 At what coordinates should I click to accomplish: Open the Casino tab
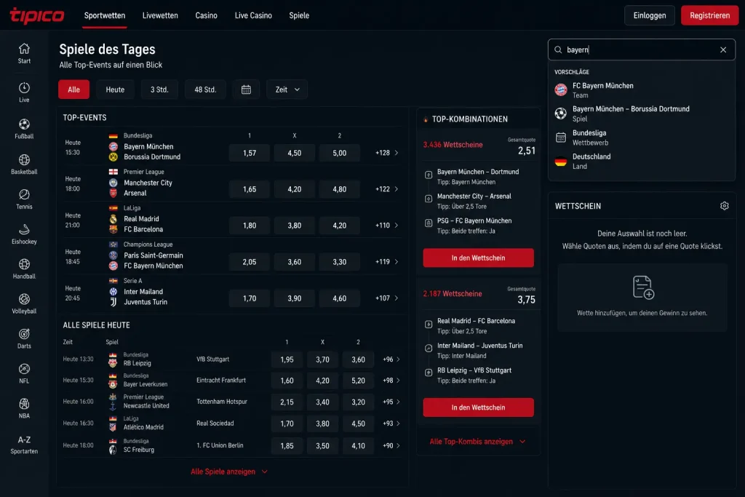click(206, 16)
